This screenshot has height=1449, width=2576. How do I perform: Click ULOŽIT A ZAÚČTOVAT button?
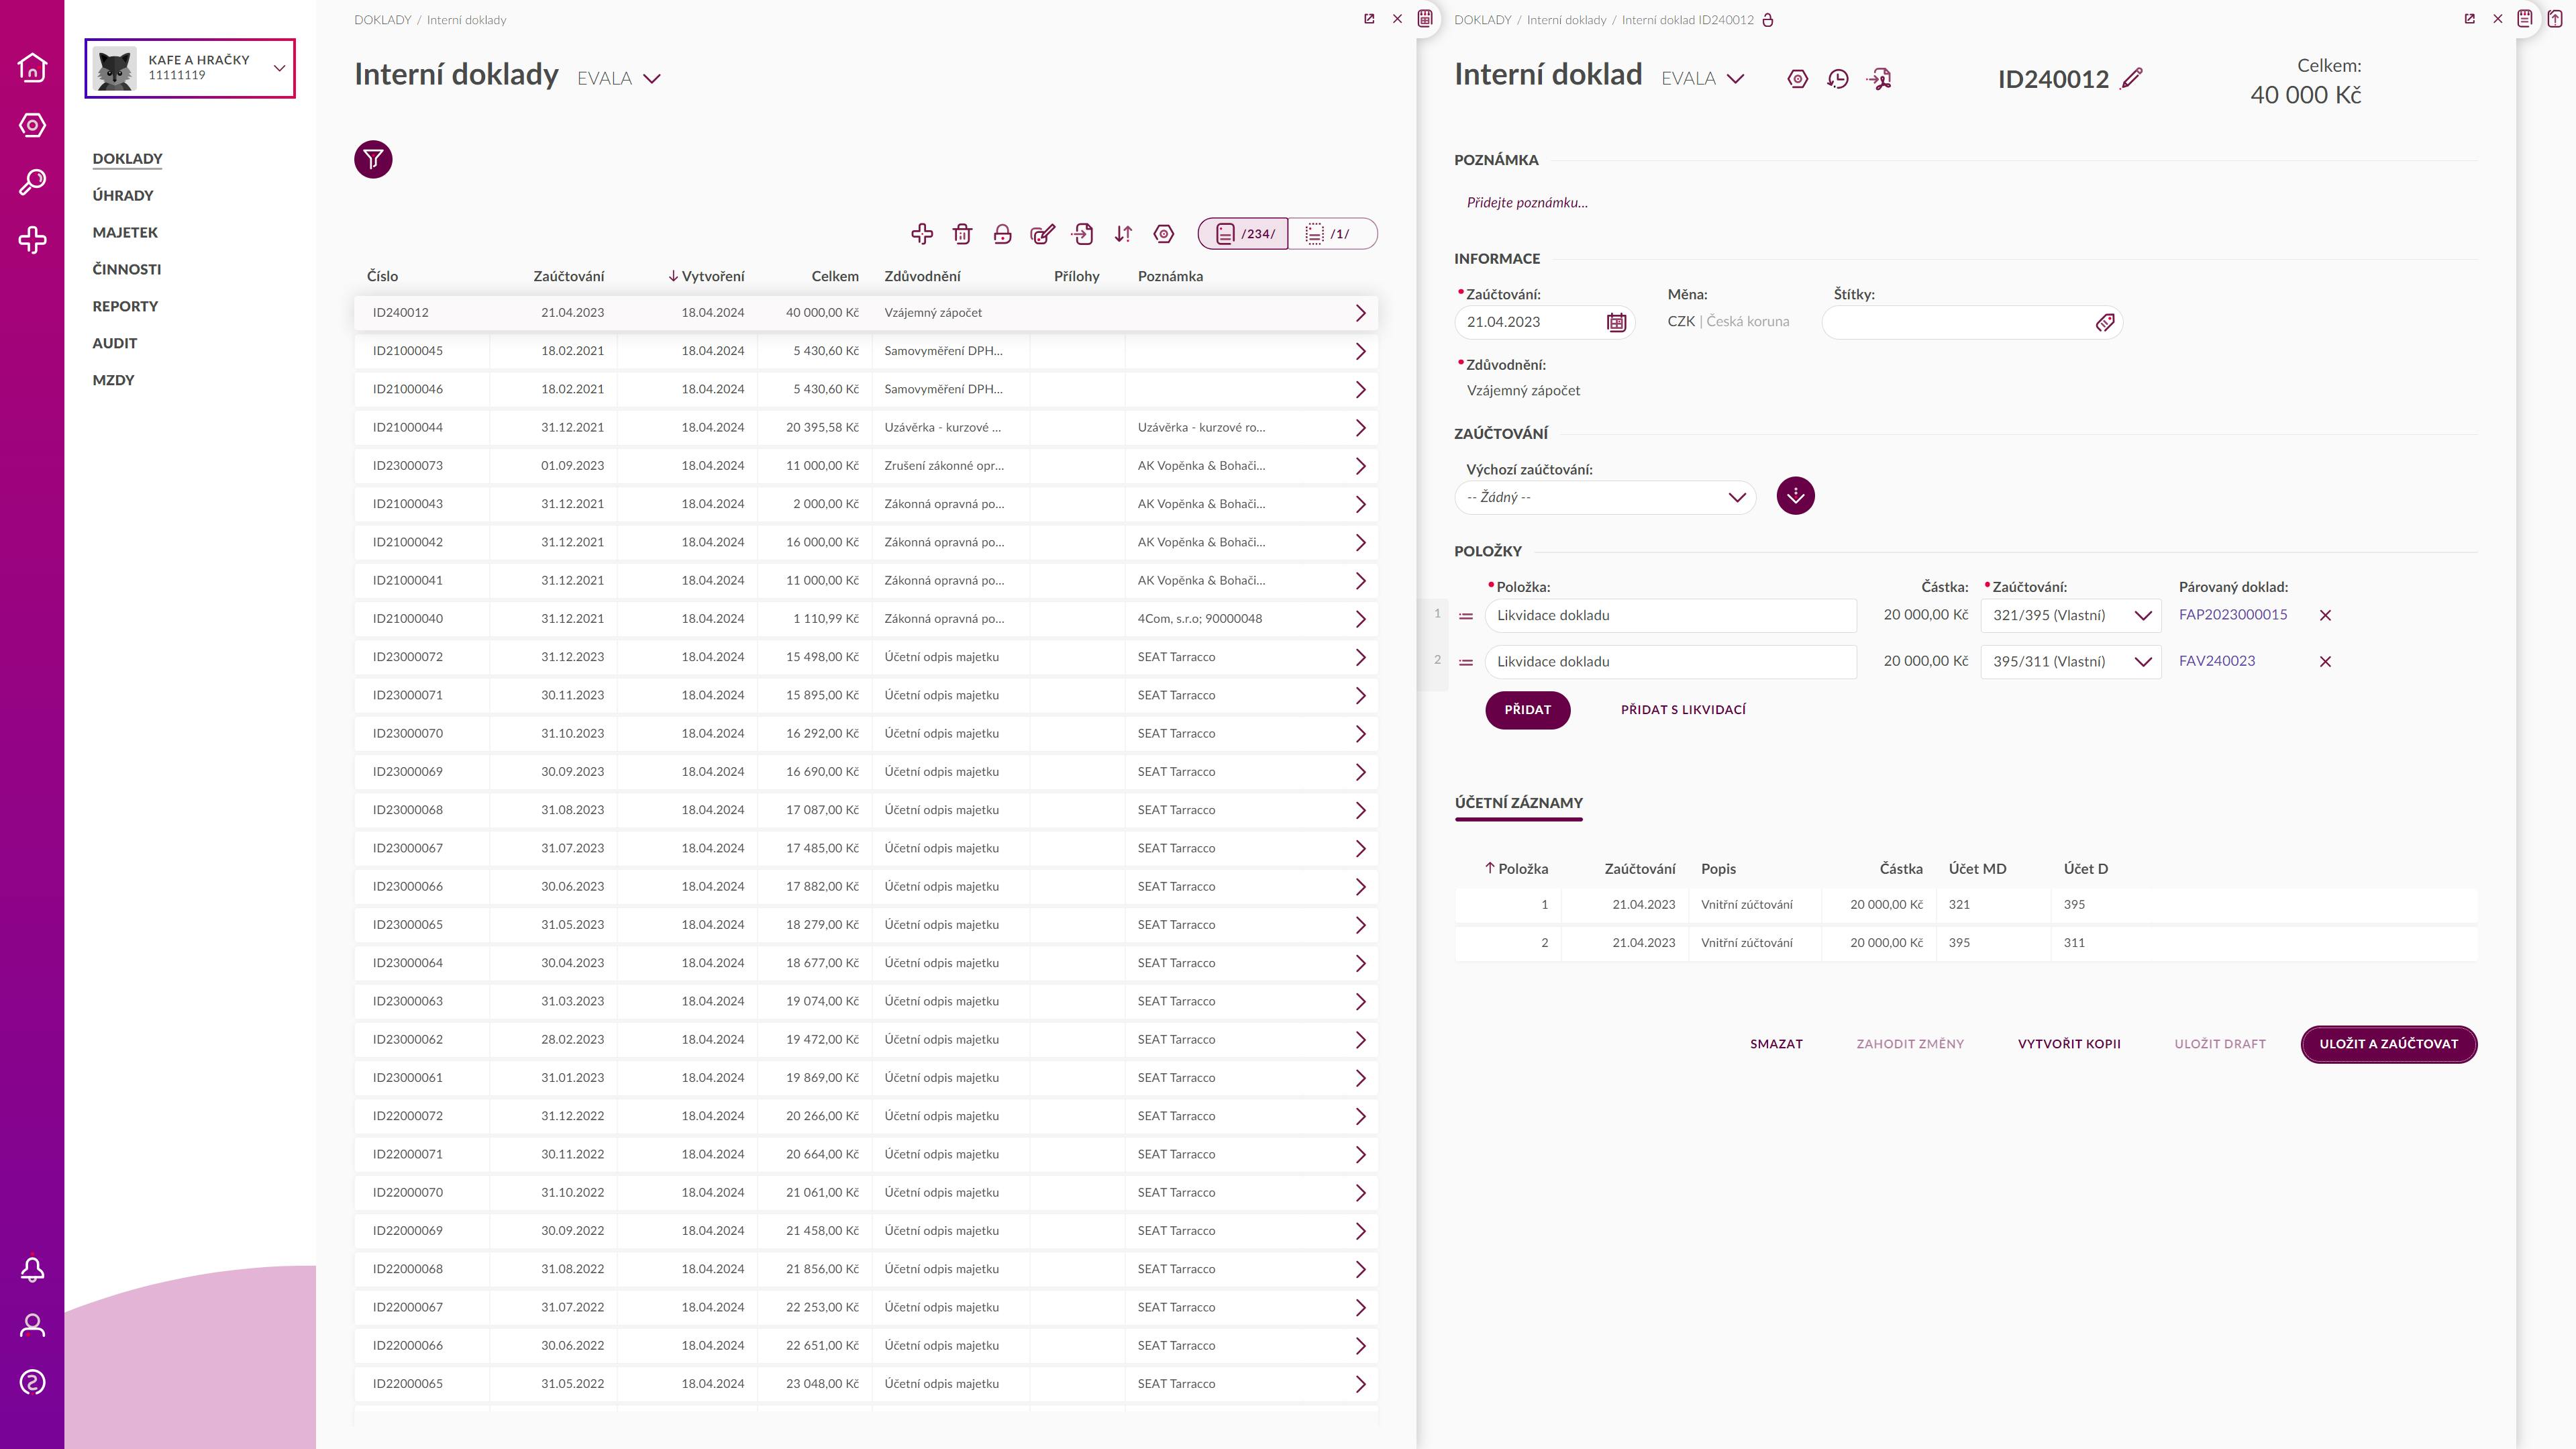[2388, 1044]
